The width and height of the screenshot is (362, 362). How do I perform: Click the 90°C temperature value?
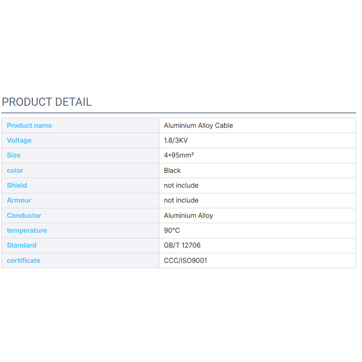point(172,230)
